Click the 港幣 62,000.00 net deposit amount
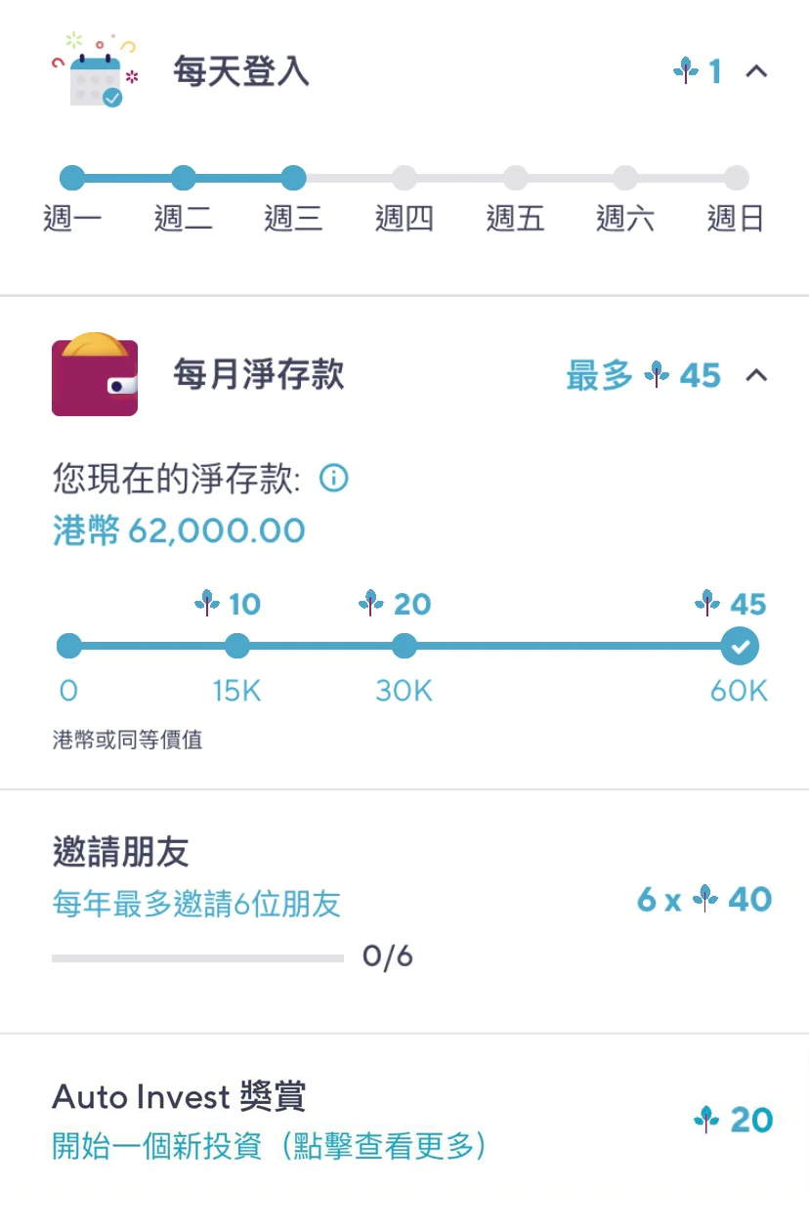809x1231 pixels. click(x=179, y=531)
